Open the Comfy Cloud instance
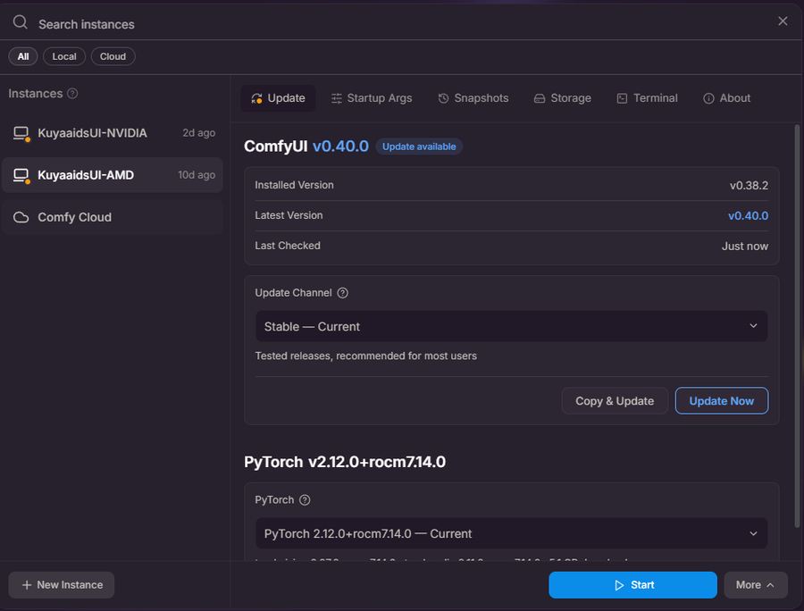Viewport: 804px width, 611px height. [113, 217]
